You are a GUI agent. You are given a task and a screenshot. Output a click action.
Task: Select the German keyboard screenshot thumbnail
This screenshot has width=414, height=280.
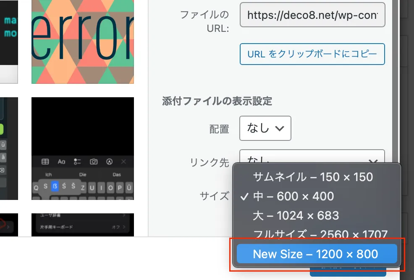click(x=83, y=148)
